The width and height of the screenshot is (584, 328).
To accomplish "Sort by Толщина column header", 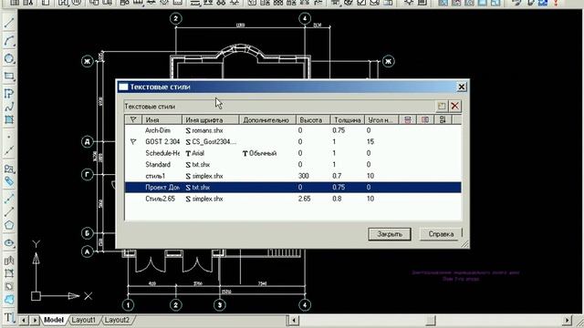I will (x=347, y=119).
